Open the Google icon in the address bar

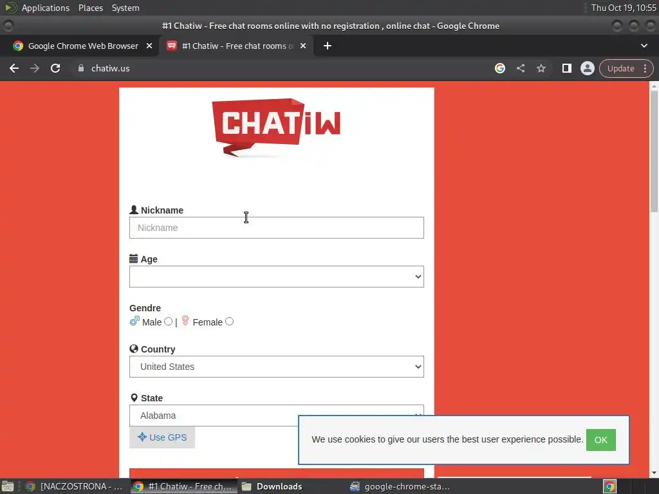tap(499, 68)
